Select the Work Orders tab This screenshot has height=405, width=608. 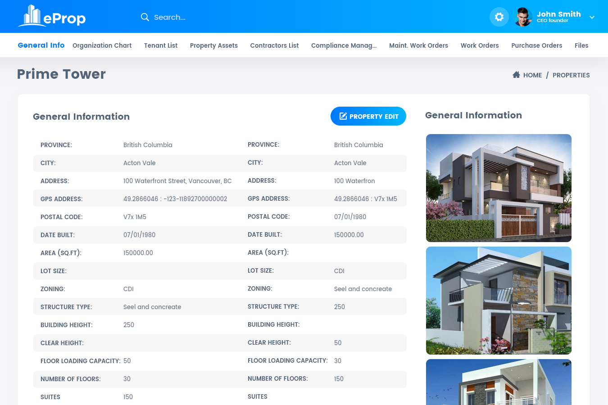pos(480,45)
